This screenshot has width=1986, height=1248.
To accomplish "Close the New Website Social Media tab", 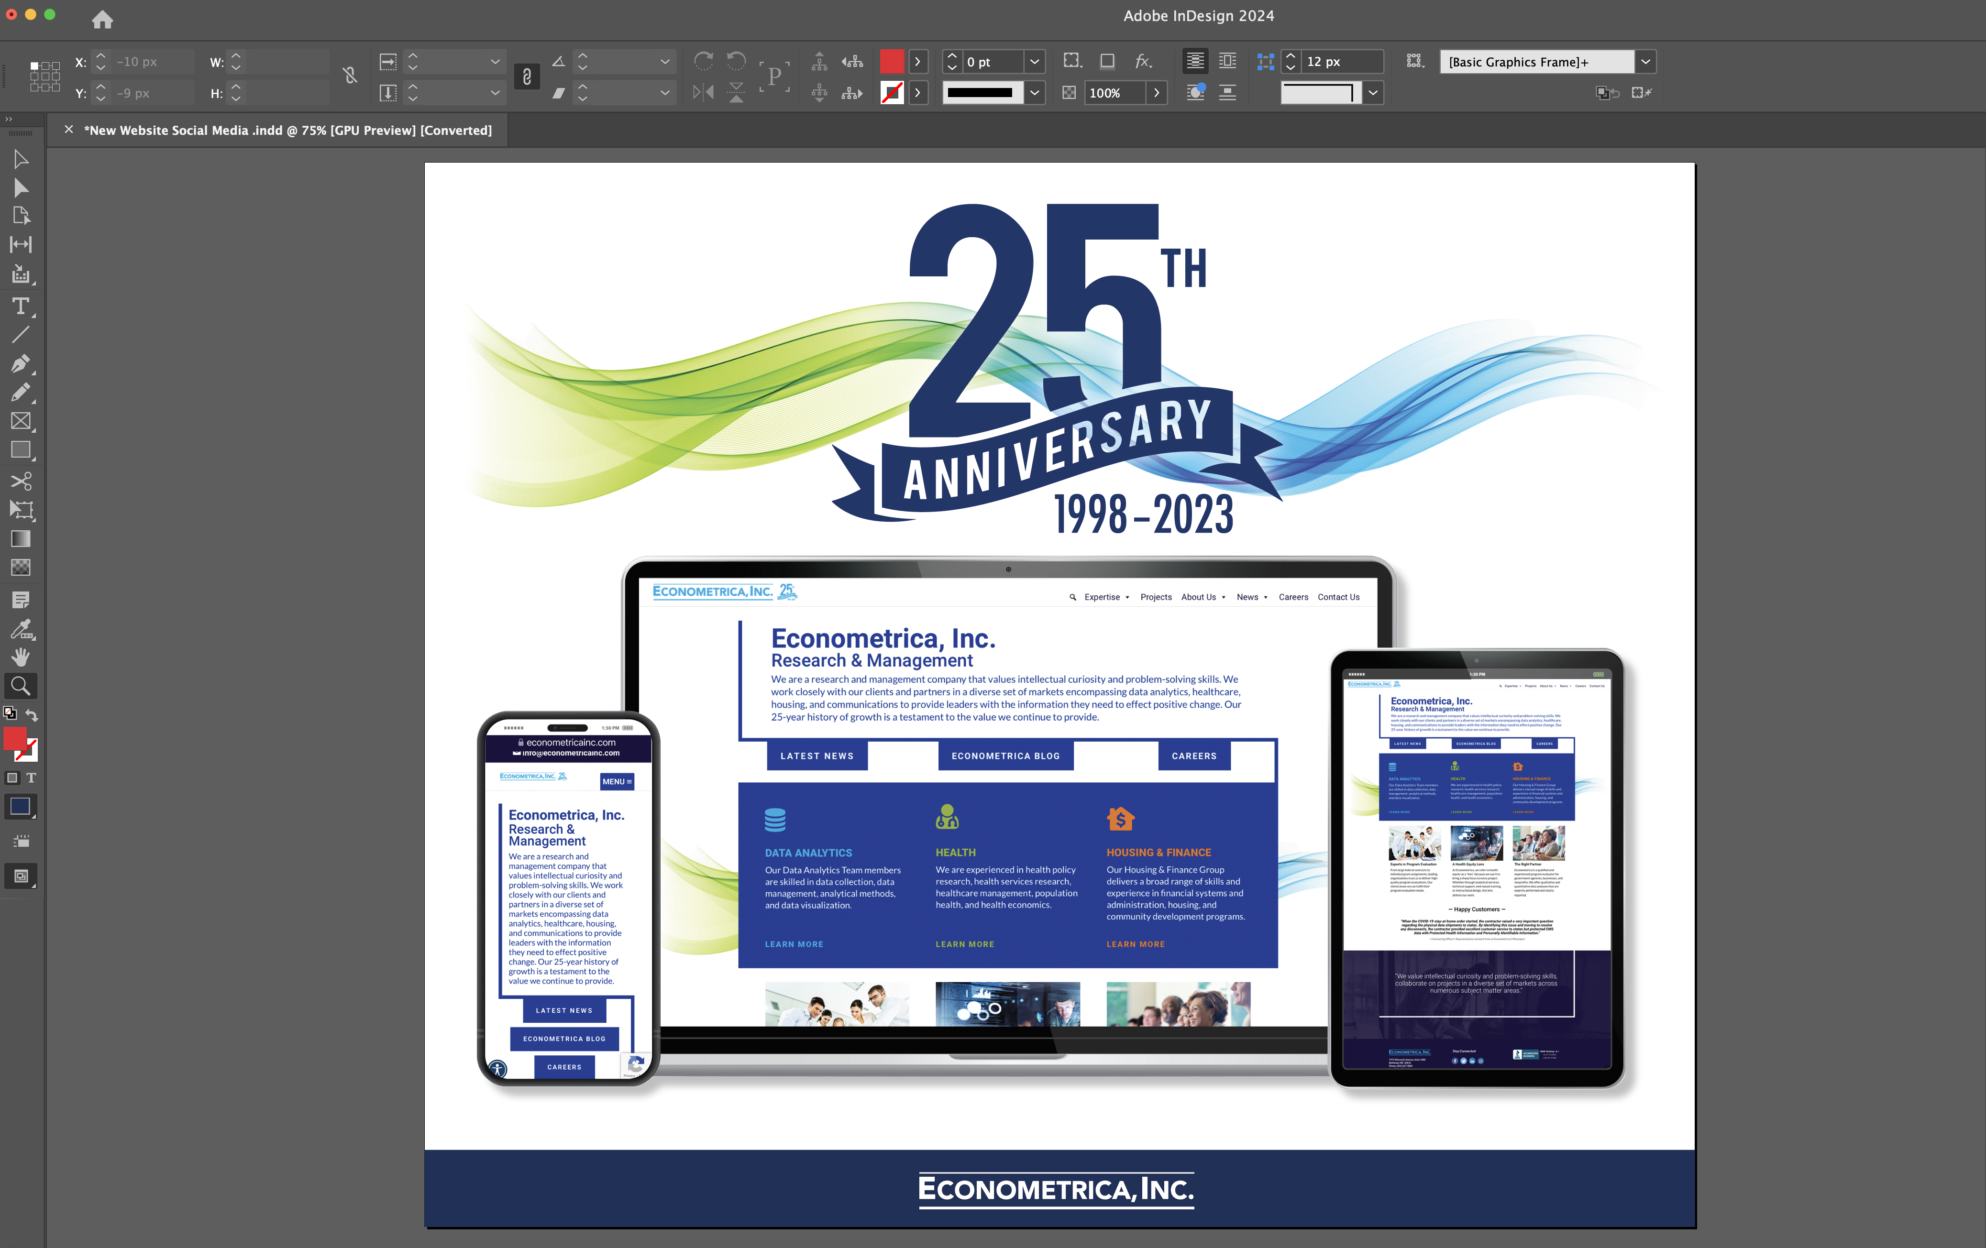I will click(x=68, y=130).
